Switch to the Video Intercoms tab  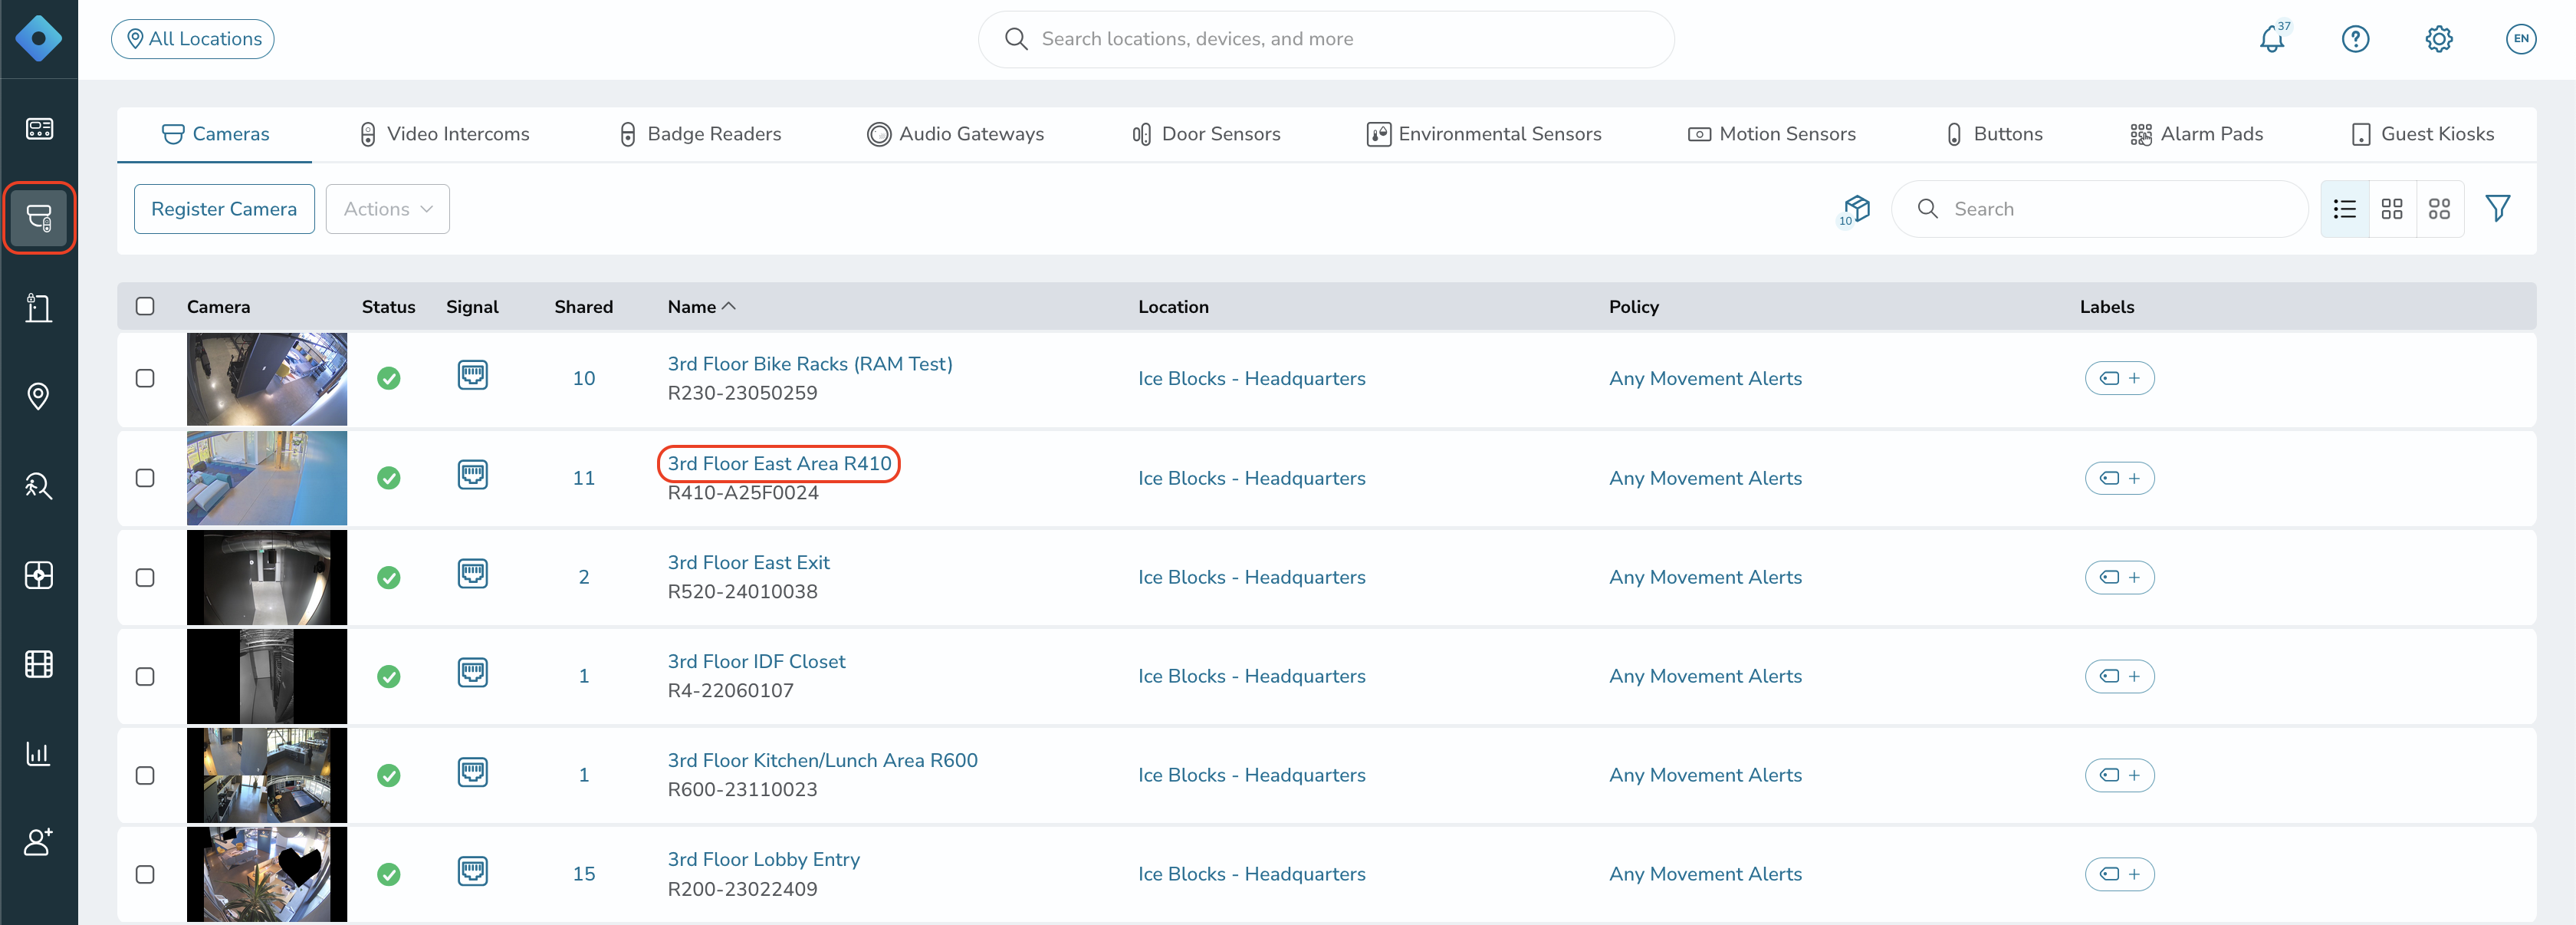pyautogui.click(x=444, y=134)
